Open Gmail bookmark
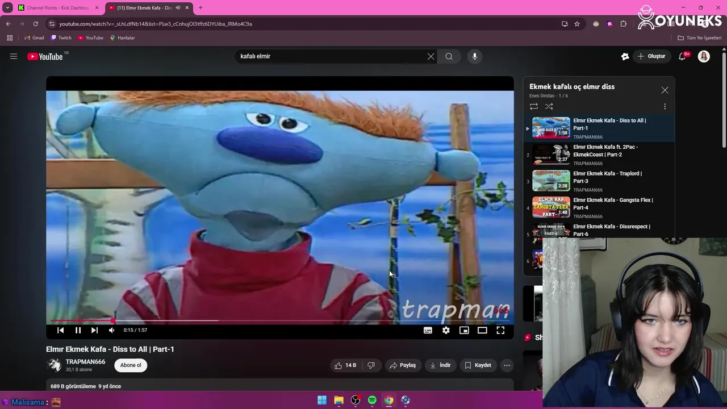 pos(34,37)
